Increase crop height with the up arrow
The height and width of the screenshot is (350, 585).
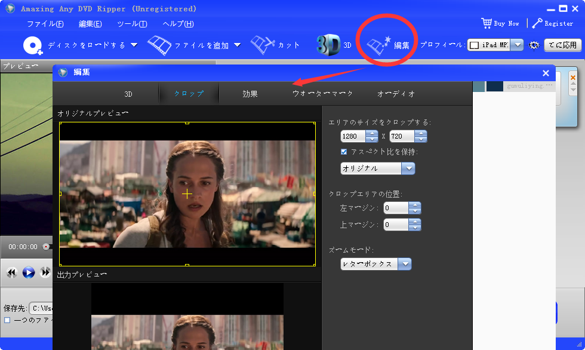(421, 134)
